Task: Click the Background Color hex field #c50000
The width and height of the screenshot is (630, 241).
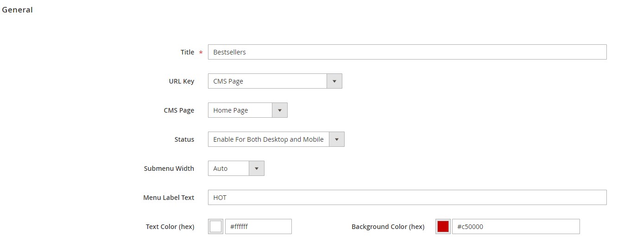Action: click(x=516, y=227)
